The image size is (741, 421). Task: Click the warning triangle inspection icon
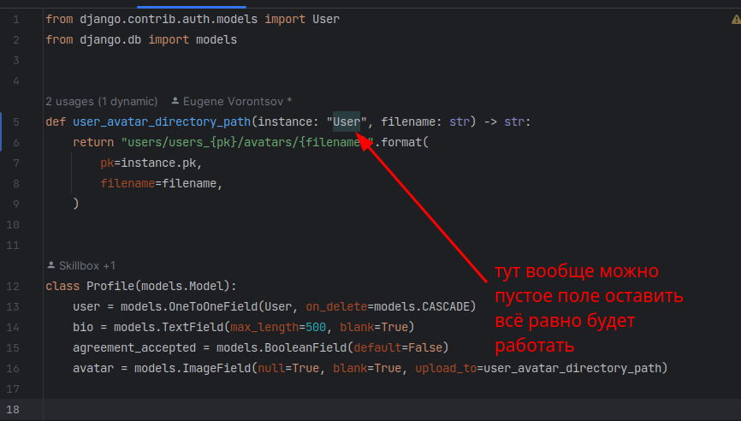(x=736, y=20)
